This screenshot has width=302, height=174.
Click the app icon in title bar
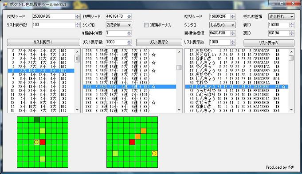pos(5,4)
